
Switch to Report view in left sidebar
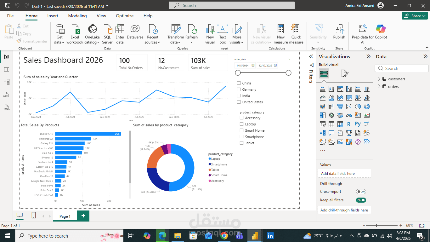pyautogui.click(x=6, y=57)
